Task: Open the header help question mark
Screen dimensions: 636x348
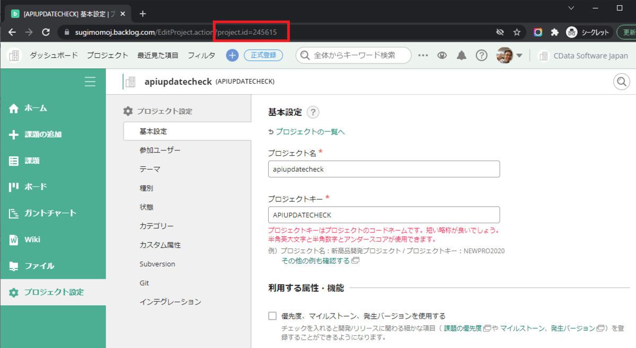Action: coord(481,55)
